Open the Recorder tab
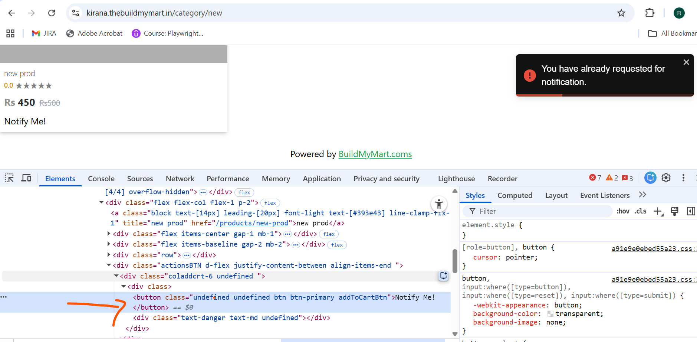The height and width of the screenshot is (342, 697). 502,179
